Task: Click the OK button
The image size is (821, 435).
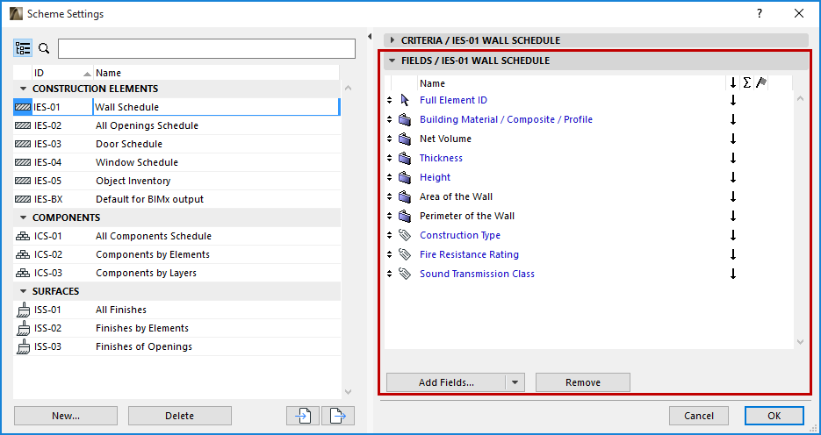Action: 774,416
